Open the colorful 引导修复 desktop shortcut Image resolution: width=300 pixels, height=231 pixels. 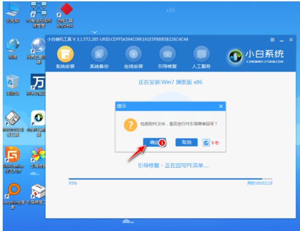(38, 158)
